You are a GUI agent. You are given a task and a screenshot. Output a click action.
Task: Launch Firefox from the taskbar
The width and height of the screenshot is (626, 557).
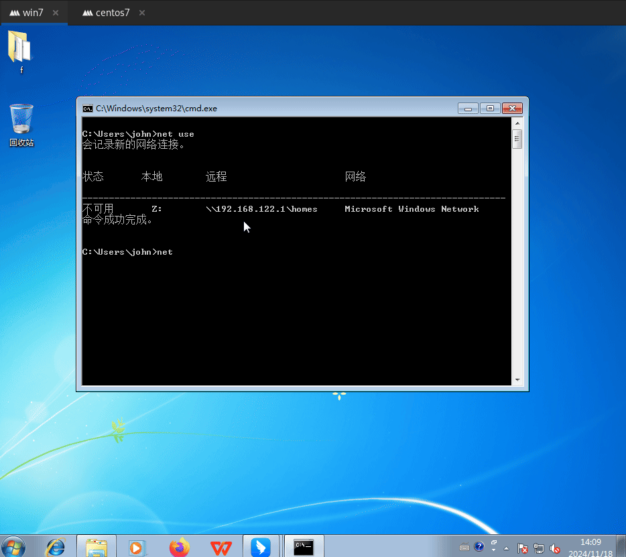[179, 547]
